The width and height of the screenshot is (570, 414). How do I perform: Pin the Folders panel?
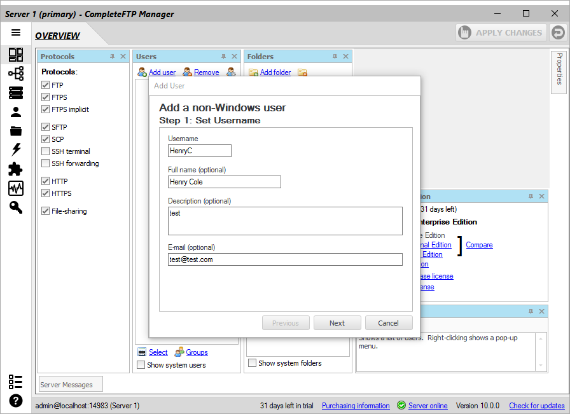coord(335,57)
